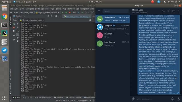The image size is (182, 102).
Task: Open the Run panel settings gear
Action: click(x=90, y=20)
